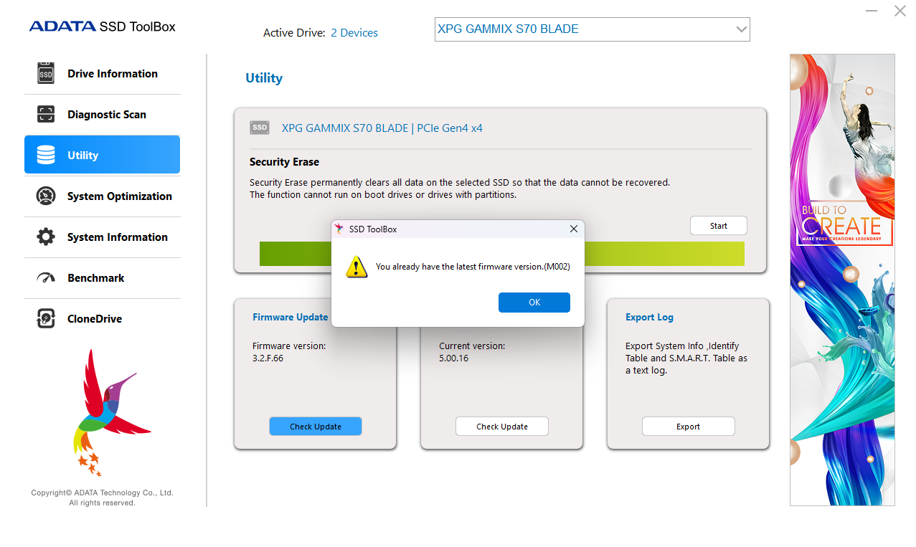The width and height of the screenshot is (916, 547).
Task: Confirm the dialog with OK
Action: click(534, 303)
